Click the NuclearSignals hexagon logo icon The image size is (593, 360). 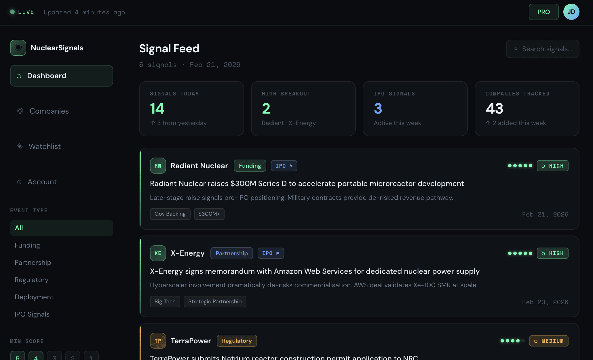18,48
